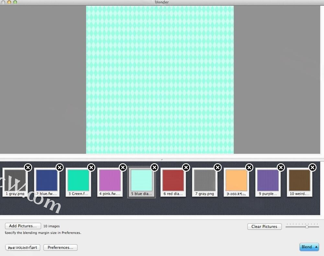324x256 pixels.
Task: Remove the 3 Green picture
Action: pos(91,167)
